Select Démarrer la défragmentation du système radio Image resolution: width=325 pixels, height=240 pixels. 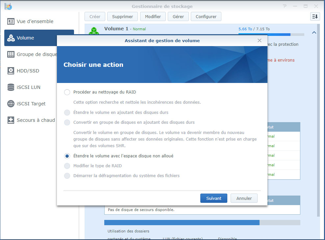(67, 176)
